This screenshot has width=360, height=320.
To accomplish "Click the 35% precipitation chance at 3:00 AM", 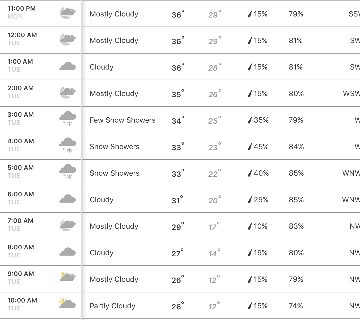I will pyautogui.click(x=261, y=120).
